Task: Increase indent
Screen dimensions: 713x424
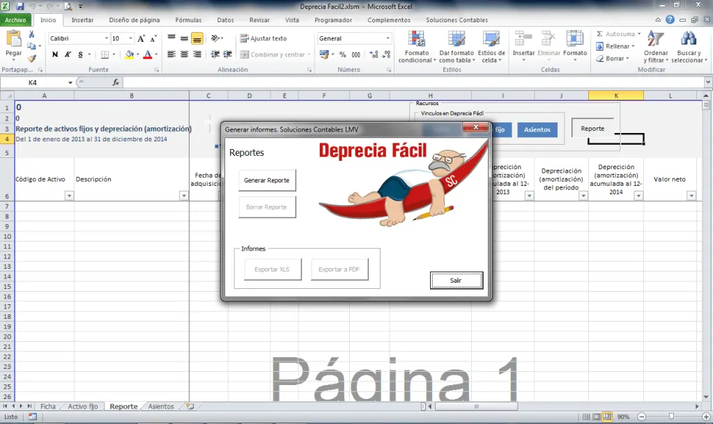Action: point(228,54)
